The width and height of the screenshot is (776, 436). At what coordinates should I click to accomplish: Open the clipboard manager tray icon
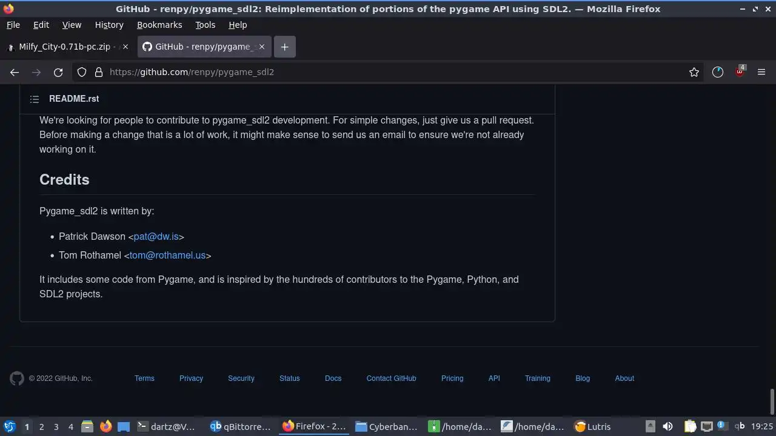[x=690, y=426]
